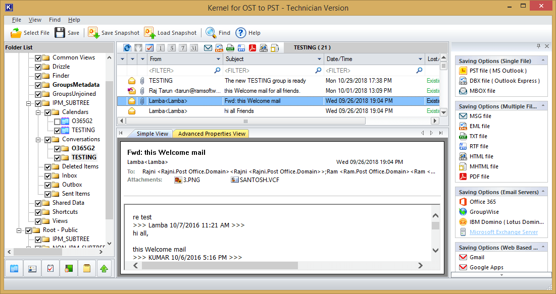This screenshot has width=556, height=294.
Task: Click the task checkmark icon in message toolbar
Action: point(149,48)
